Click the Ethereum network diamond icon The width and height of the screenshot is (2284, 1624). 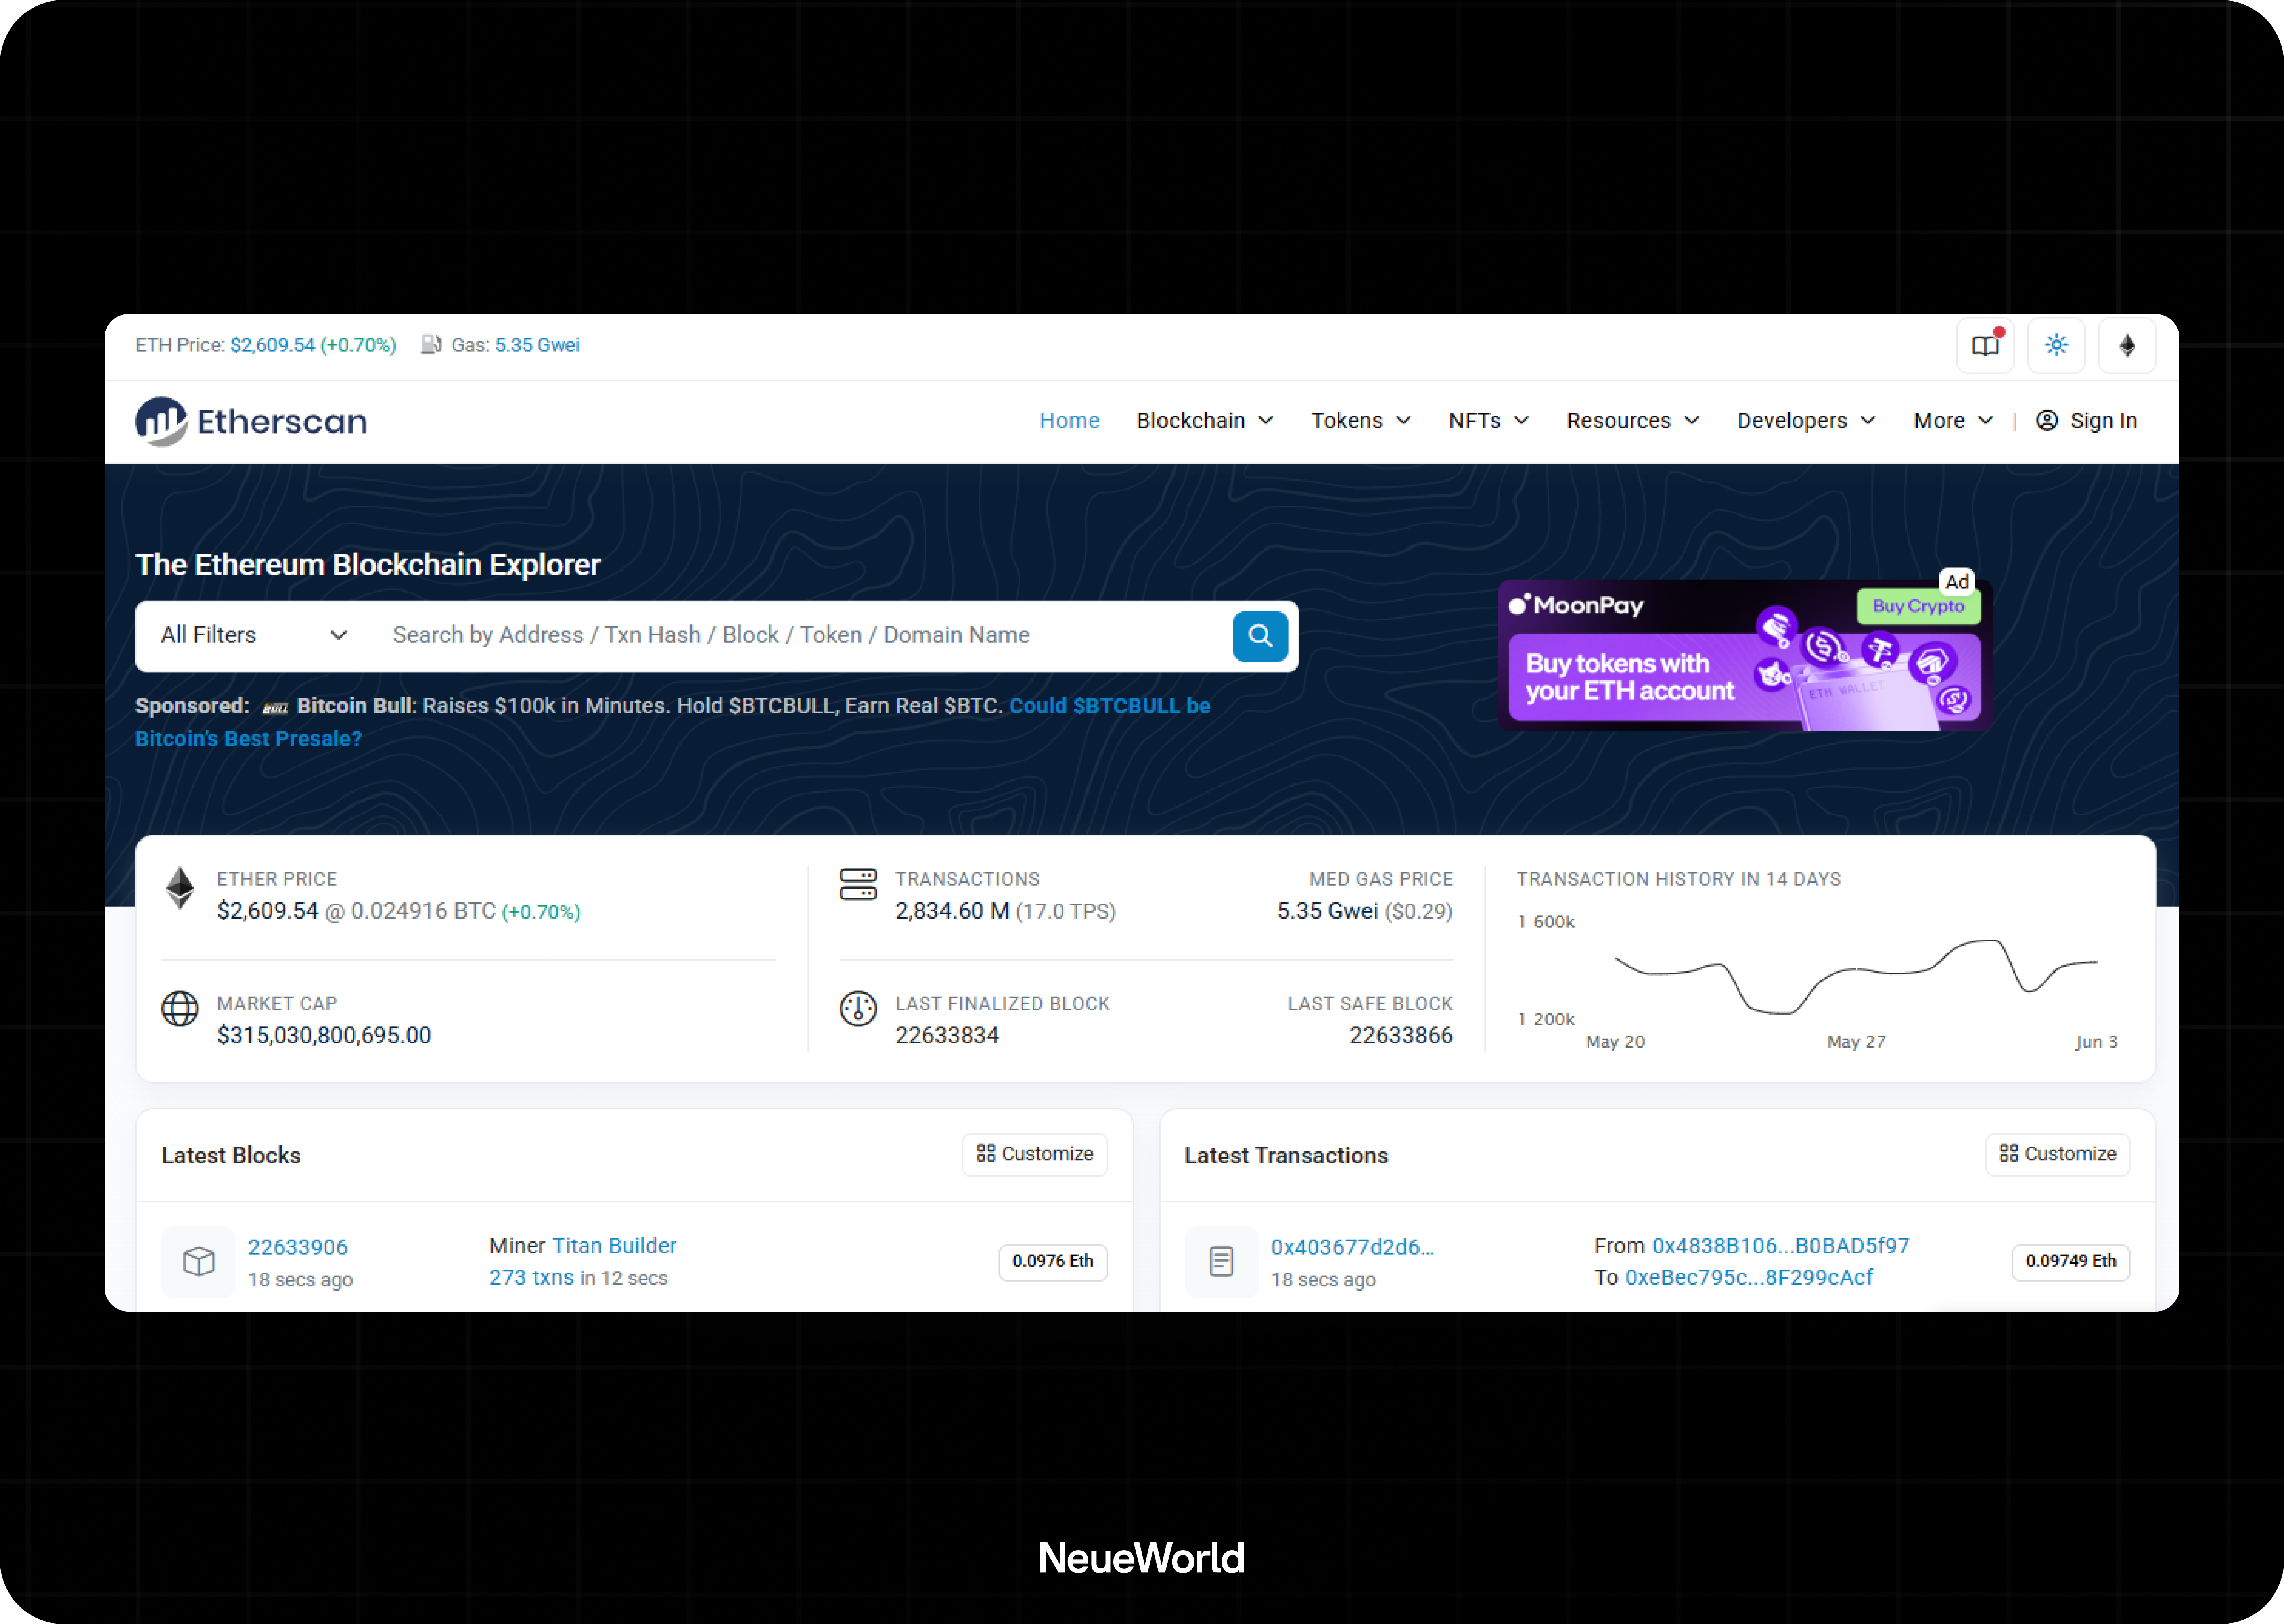pyautogui.click(x=2127, y=345)
